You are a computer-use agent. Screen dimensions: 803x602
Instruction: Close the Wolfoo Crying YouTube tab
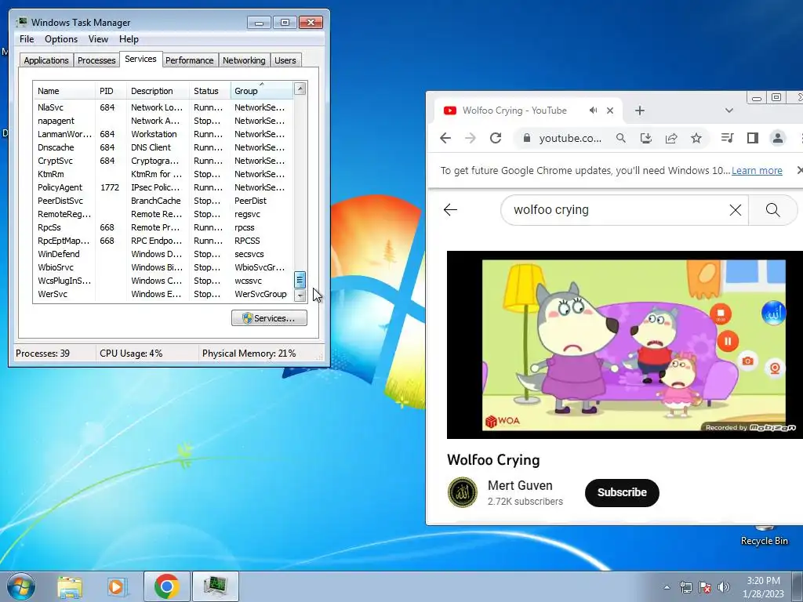click(x=610, y=110)
